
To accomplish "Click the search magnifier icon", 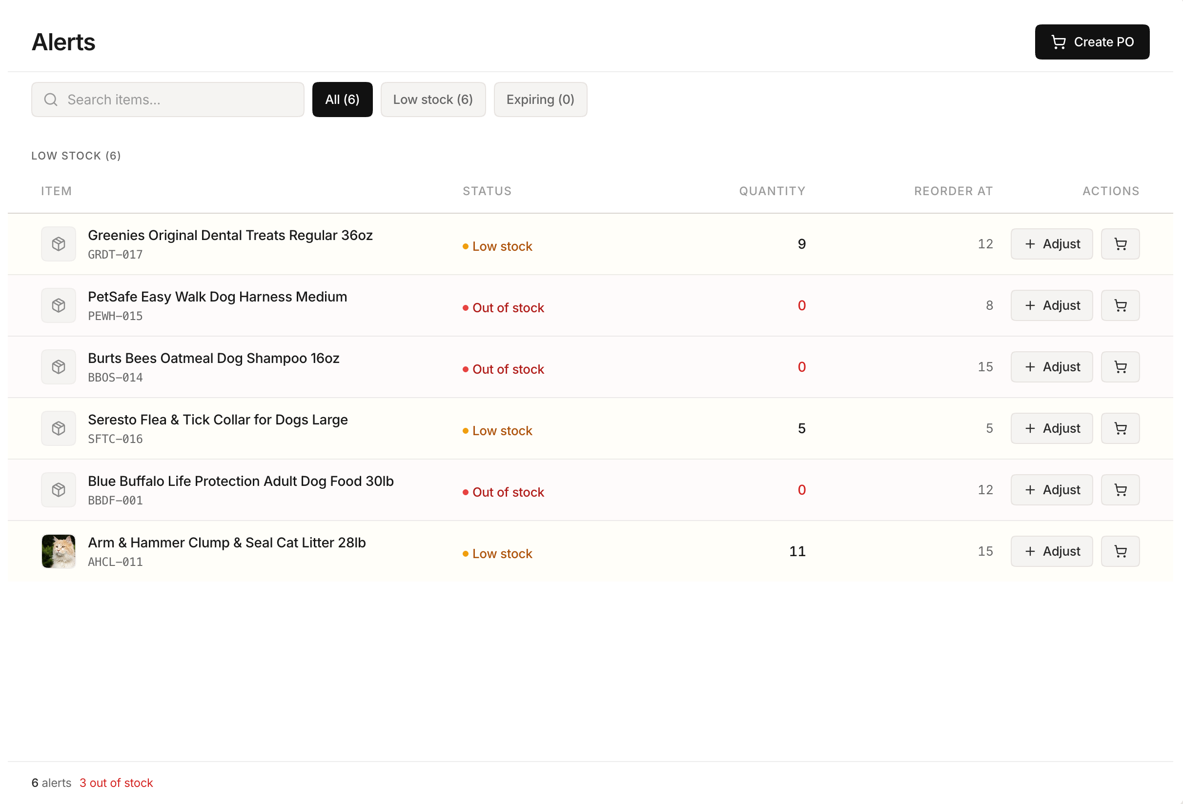I will 51,99.
